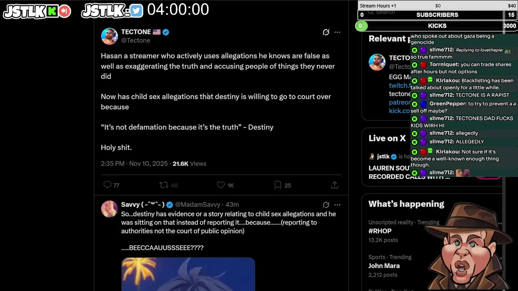Open the John Mara trending topic
Viewport: 518px width, 291px height.
click(x=384, y=266)
